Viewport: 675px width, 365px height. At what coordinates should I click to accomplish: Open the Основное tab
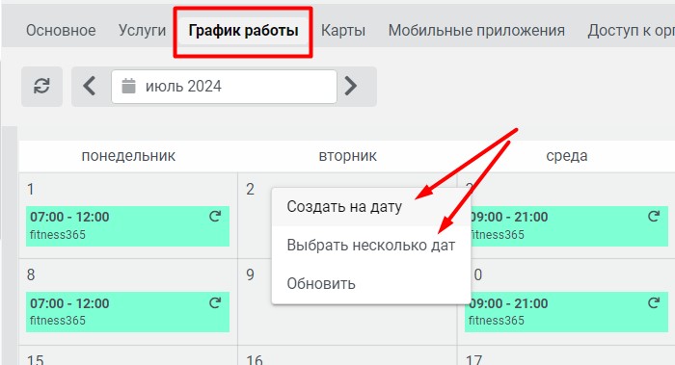[x=61, y=31]
